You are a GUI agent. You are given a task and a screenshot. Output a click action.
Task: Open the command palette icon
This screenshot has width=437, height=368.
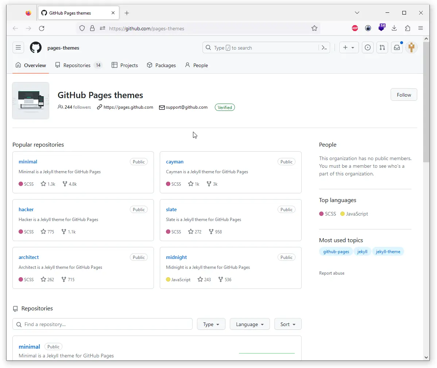point(324,48)
